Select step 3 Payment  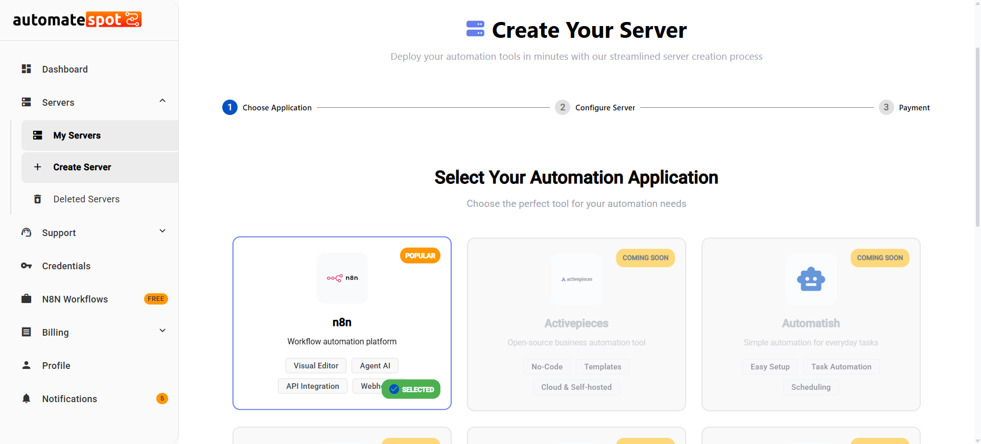click(904, 107)
